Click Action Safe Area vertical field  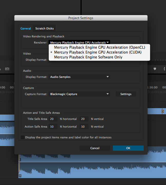pos(84,127)
